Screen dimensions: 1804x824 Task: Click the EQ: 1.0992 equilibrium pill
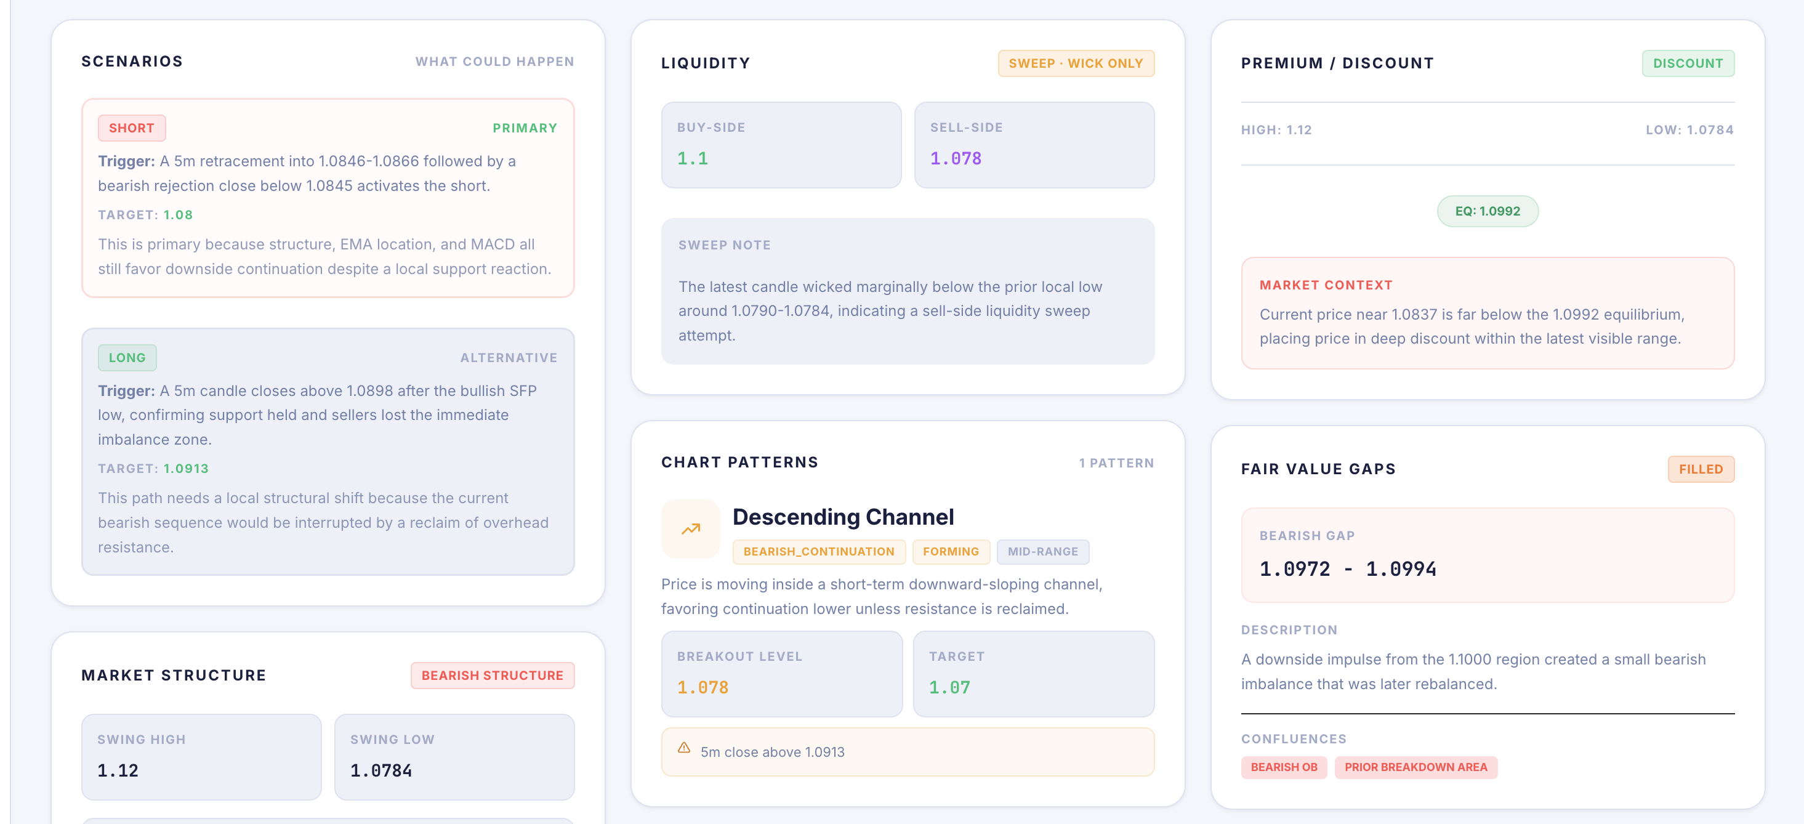pyautogui.click(x=1487, y=211)
